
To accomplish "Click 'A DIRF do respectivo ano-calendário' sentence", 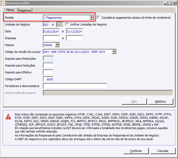I will click(84, 139).
